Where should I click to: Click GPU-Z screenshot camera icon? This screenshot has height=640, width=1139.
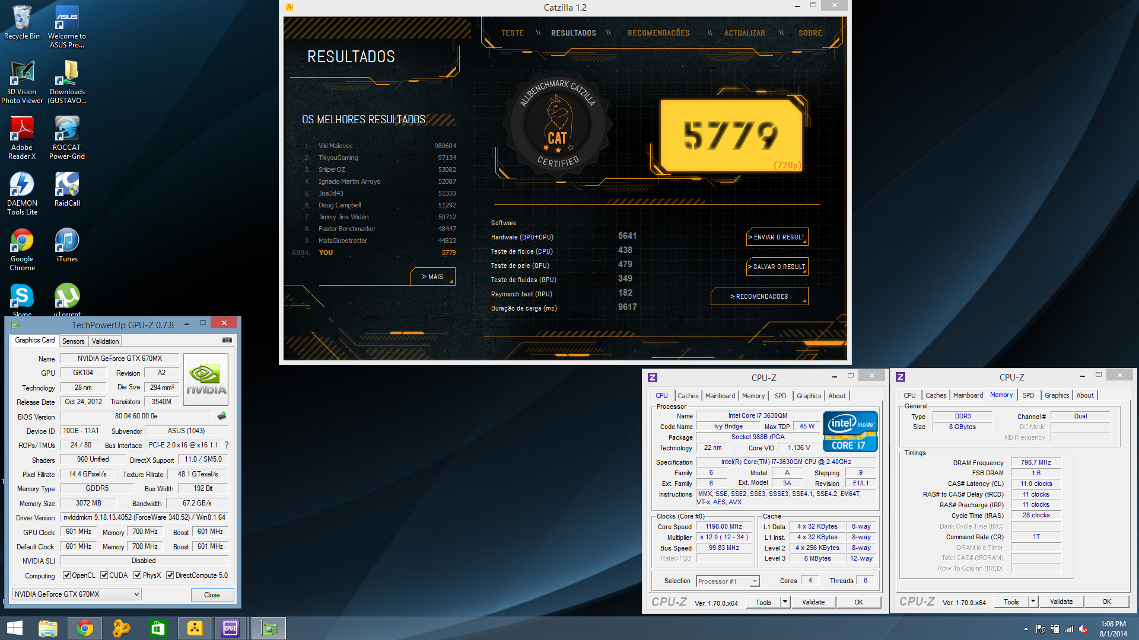click(x=227, y=340)
